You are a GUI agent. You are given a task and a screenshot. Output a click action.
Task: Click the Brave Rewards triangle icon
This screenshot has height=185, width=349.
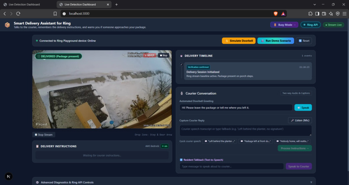point(283,13)
